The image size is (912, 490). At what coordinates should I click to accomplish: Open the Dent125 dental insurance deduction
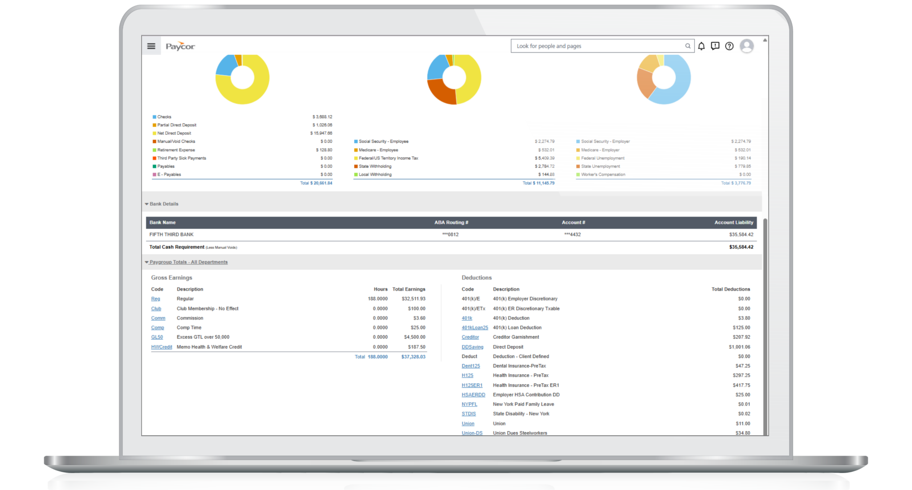pyautogui.click(x=471, y=366)
